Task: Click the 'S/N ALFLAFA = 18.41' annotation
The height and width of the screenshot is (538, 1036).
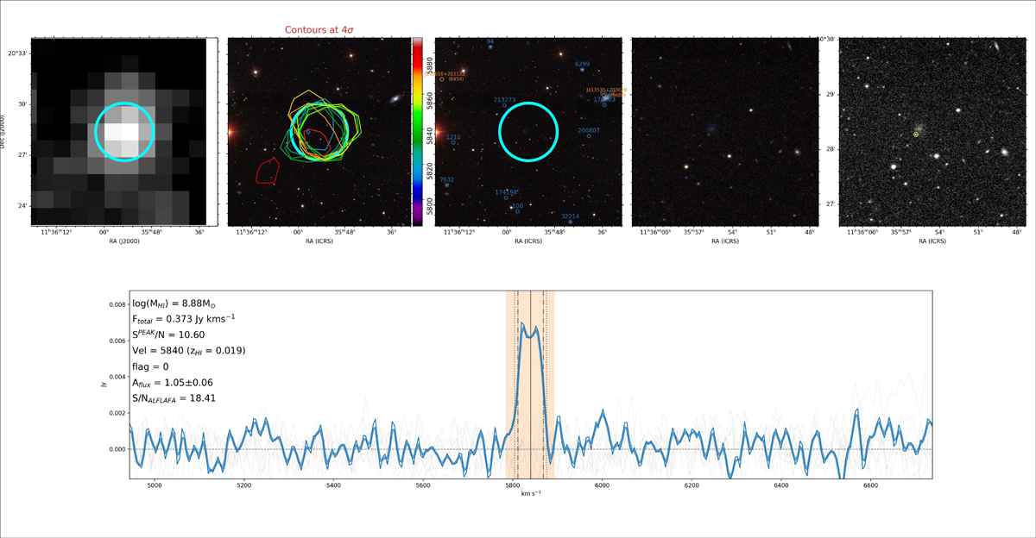Action: point(185,398)
